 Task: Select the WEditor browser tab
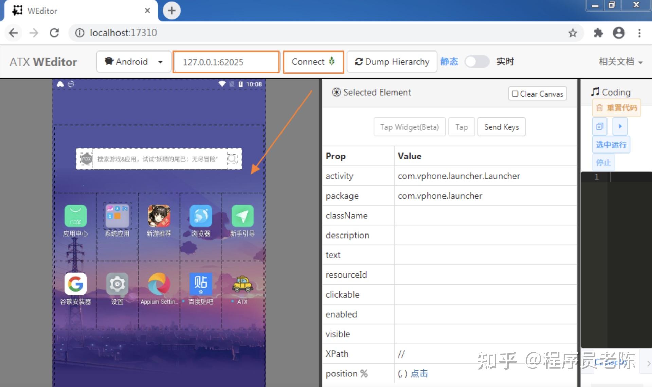coord(54,11)
